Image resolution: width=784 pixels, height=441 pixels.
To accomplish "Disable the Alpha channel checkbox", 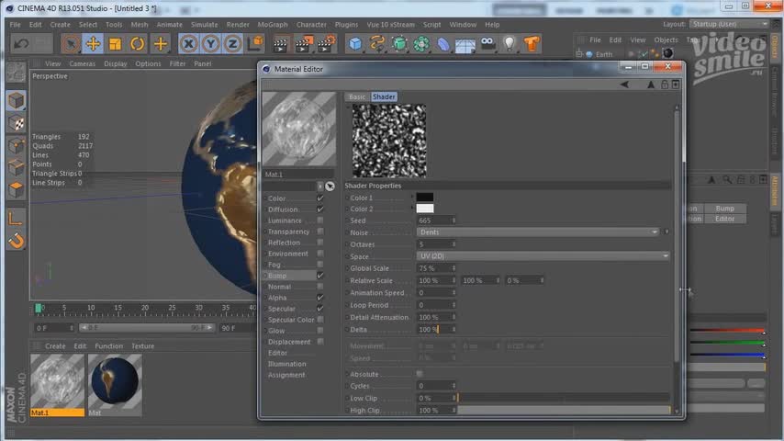I will [x=320, y=298].
